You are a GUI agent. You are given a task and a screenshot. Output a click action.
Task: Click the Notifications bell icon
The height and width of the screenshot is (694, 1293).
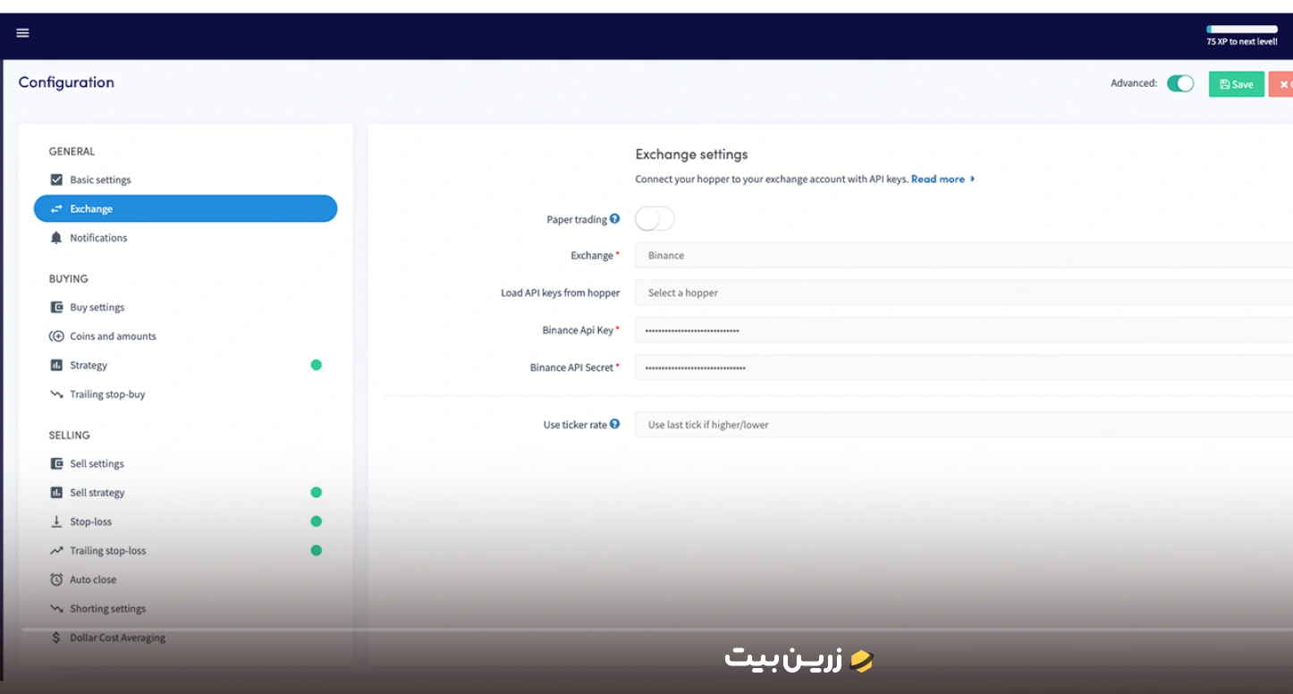56,238
